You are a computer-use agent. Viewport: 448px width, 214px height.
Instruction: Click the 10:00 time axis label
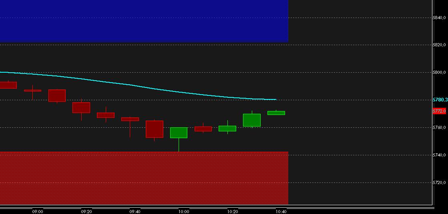[x=184, y=212]
